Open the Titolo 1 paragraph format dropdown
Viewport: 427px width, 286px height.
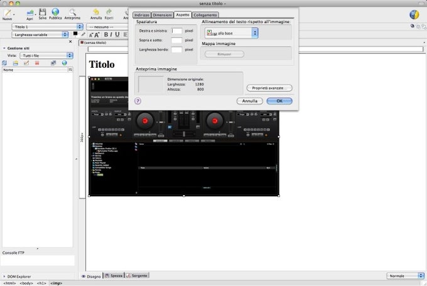47,27
